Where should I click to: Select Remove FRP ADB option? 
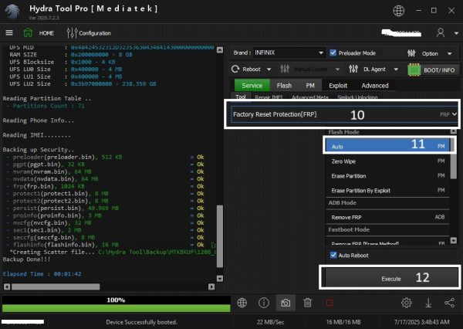[387, 217]
